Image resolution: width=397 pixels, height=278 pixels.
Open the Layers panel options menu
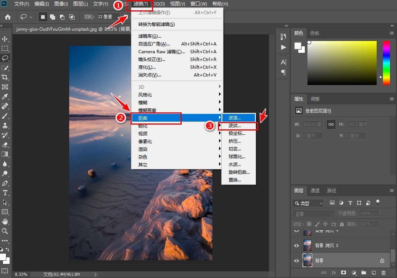point(392,190)
